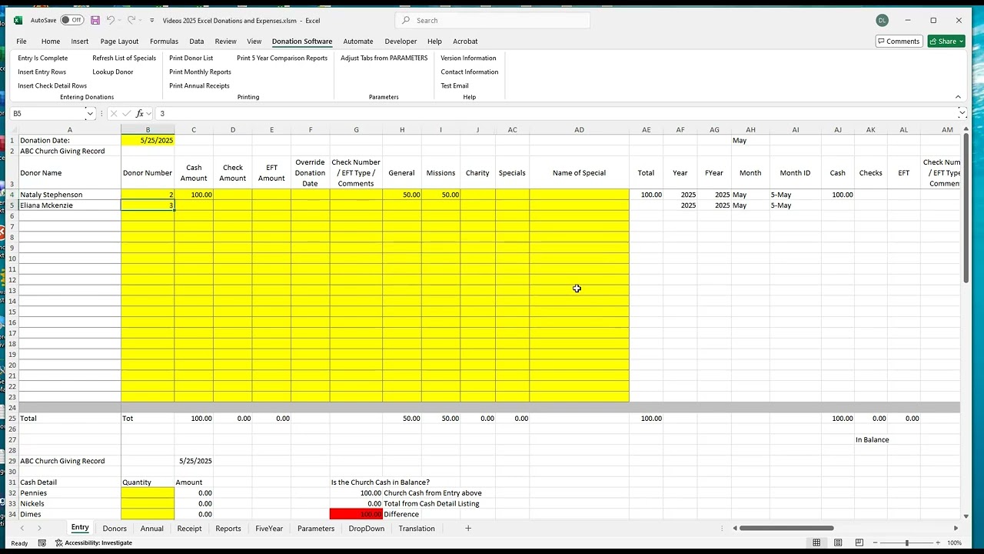984x554 pixels.
Task: Open the Name Box dropdown arrow
Action: tap(90, 114)
